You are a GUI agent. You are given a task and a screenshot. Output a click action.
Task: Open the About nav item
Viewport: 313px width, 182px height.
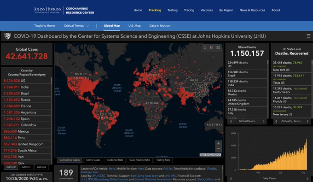coord(276,10)
